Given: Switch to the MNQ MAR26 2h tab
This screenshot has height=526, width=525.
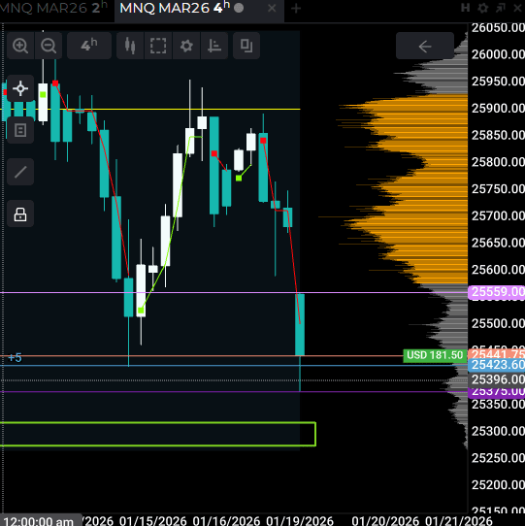Looking at the screenshot, I should pos(53,8).
